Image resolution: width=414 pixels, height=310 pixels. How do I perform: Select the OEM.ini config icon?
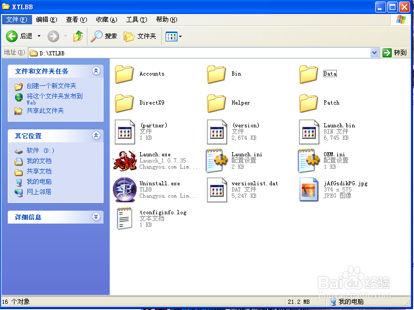click(309, 161)
